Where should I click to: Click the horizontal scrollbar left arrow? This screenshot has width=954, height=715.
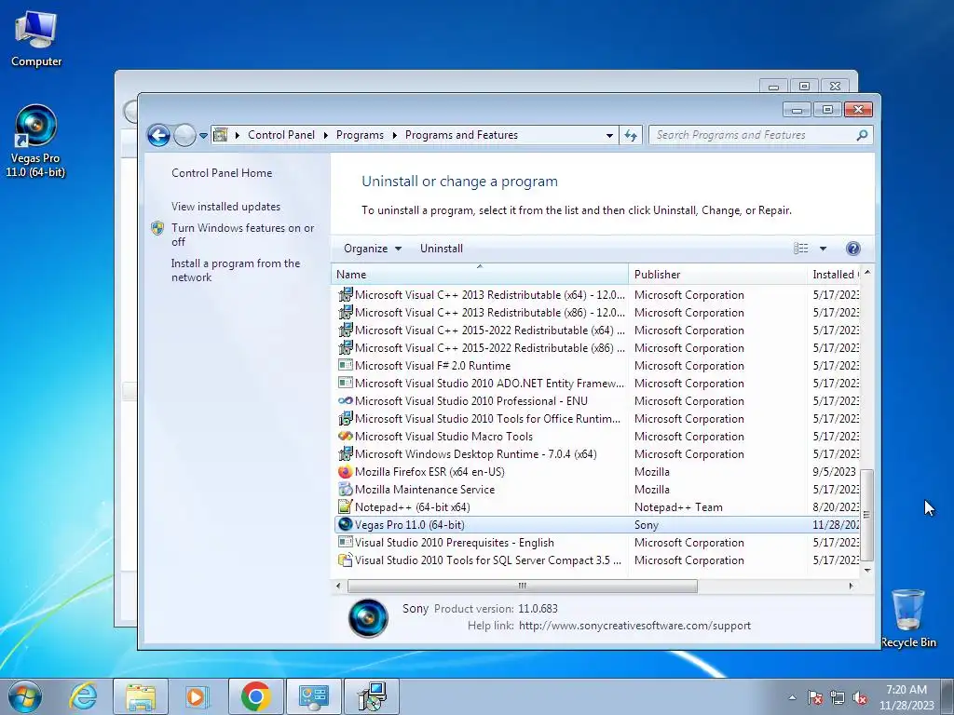338,586
